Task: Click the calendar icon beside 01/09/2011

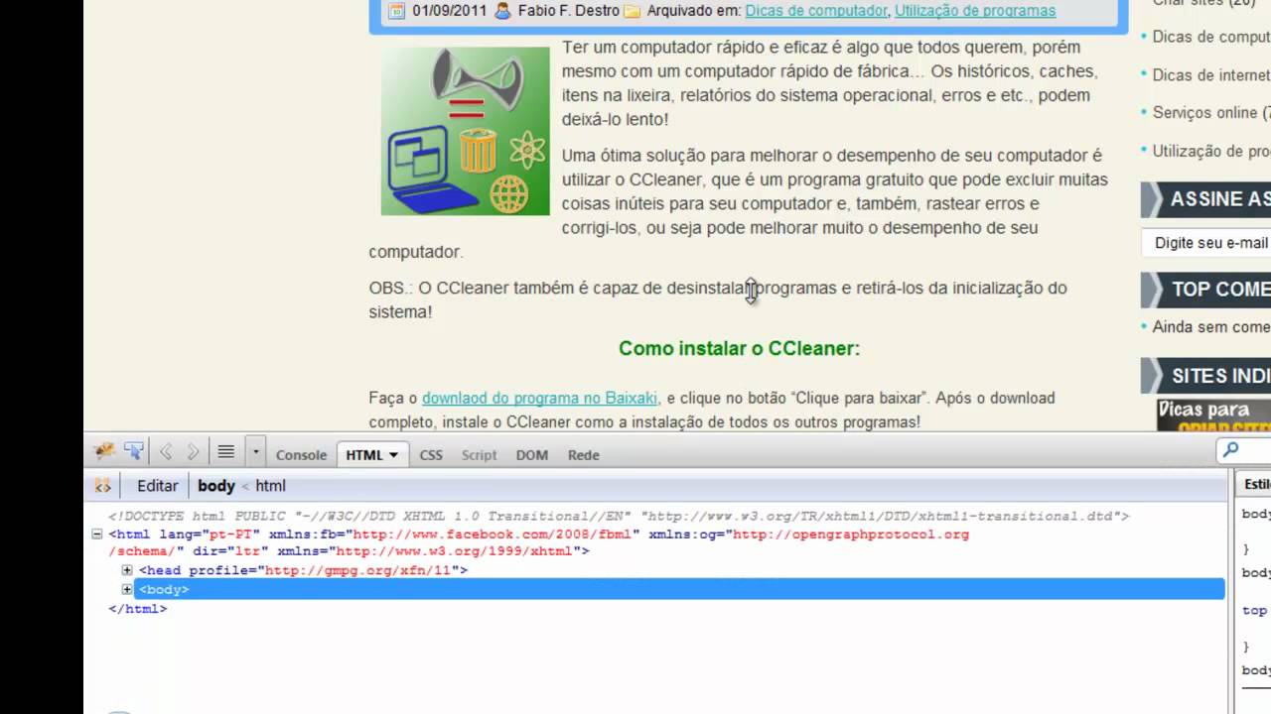Action: coord(397,11)
